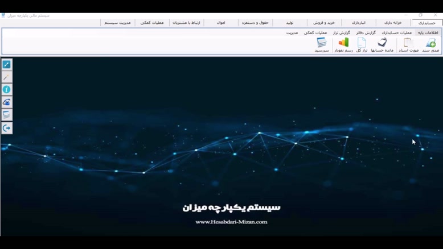The height and width of the screenshot is (249, 443).
Task: Switch to مدیریت سیستم tab
Action: pyautogui.click(x=117, y=23)
